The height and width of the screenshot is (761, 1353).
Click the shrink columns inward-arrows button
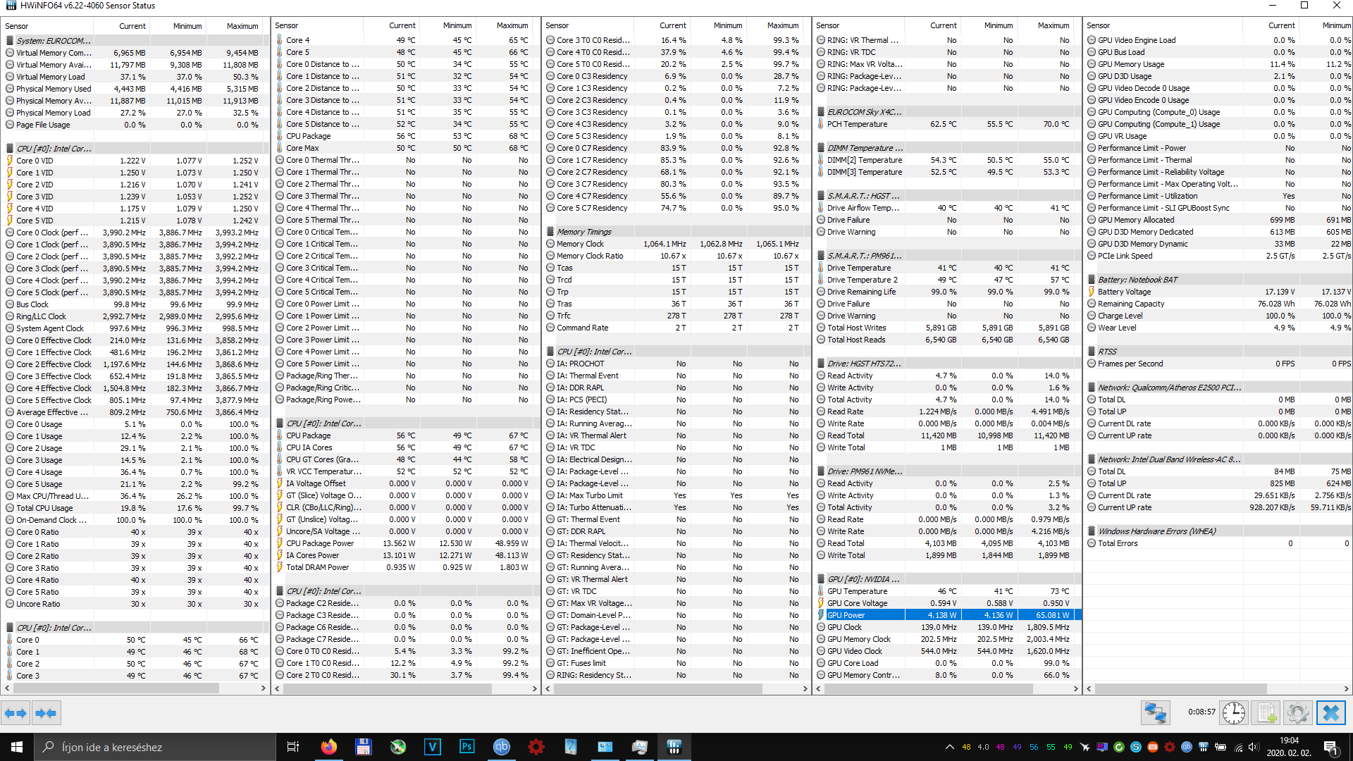[x=46, y=713]
